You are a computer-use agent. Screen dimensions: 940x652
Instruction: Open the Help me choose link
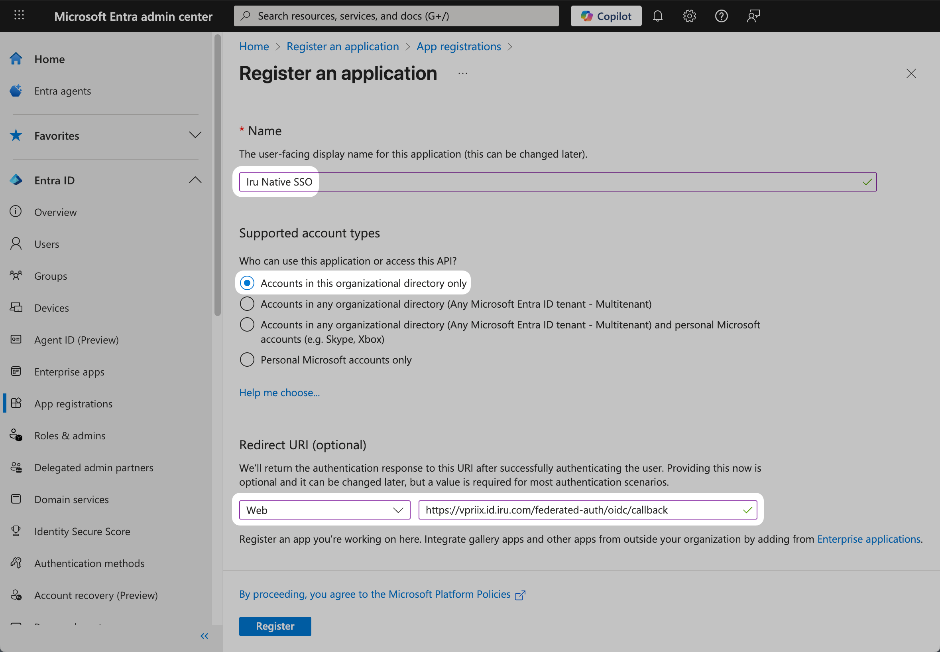279,393
